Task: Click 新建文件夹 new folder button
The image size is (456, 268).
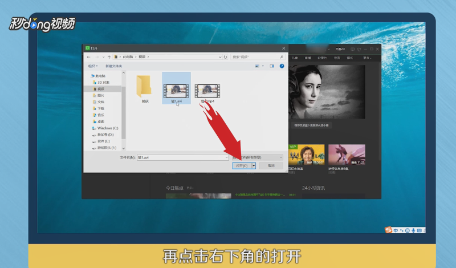Action: [x=113, y=66]
